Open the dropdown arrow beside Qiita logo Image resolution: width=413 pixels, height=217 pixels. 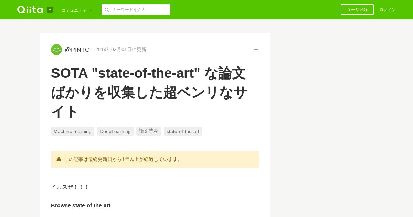click(50, 10)
